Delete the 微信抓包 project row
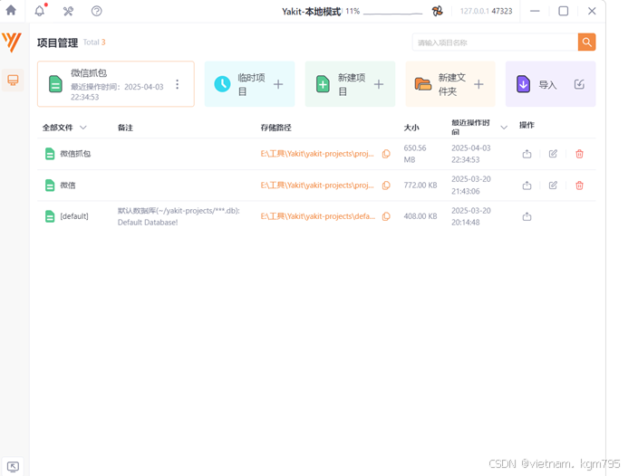The width and height of the screenshot is (628, 476). click(x=579, y=154)
